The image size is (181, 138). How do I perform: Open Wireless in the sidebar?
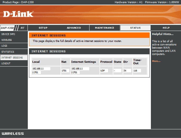click(x=7, y=40)
